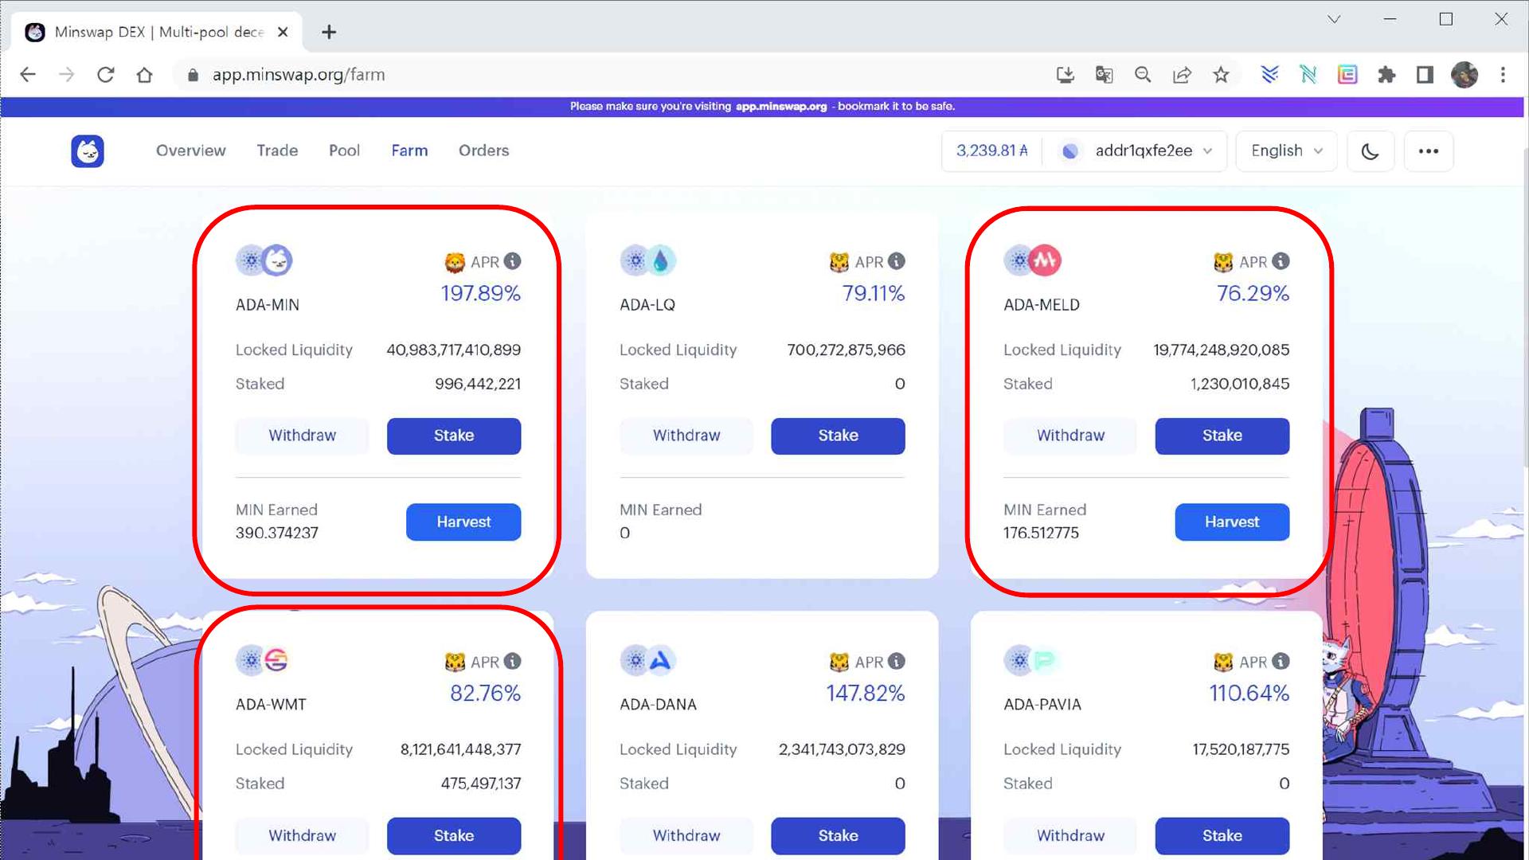The image size is (1529, 860).
Task: Click the ADA-WMT token pair icon
Action: point(262,660)
